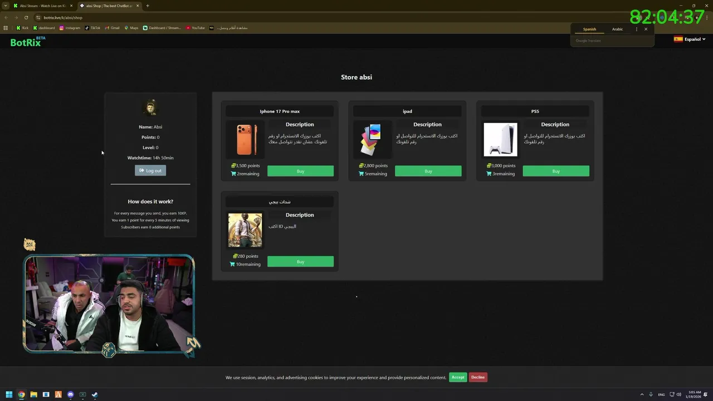Click the 10remaining cart label
The width and height of the screenshot is (713, 401).
245,264
